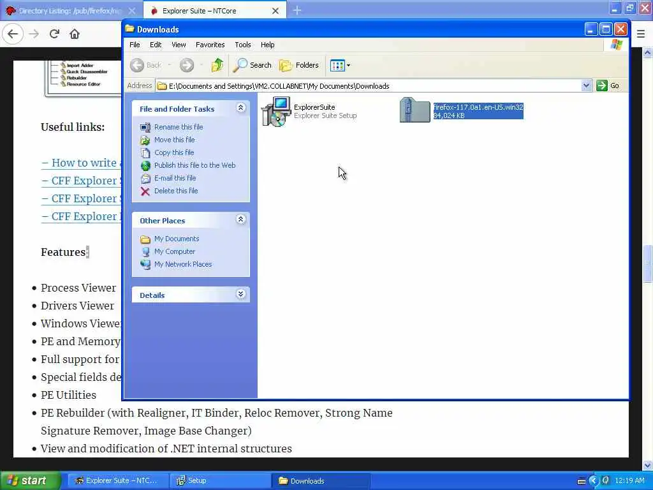Click the Forward arrow in Explorer toolbar
The height and width of the screenshot is (490, 653).
187,65
